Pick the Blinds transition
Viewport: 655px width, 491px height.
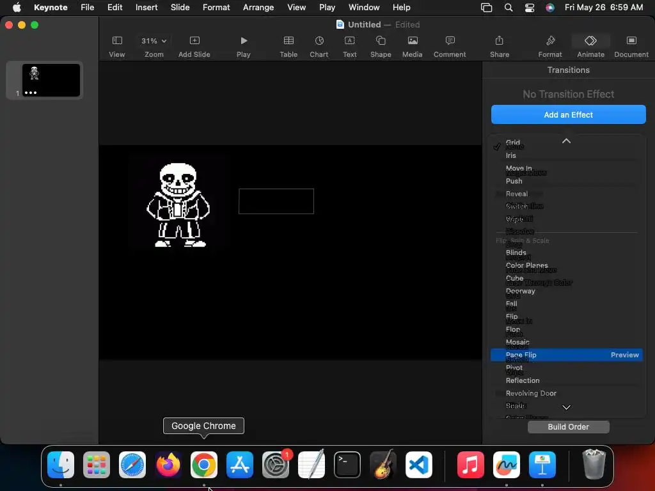coord(516,253)
